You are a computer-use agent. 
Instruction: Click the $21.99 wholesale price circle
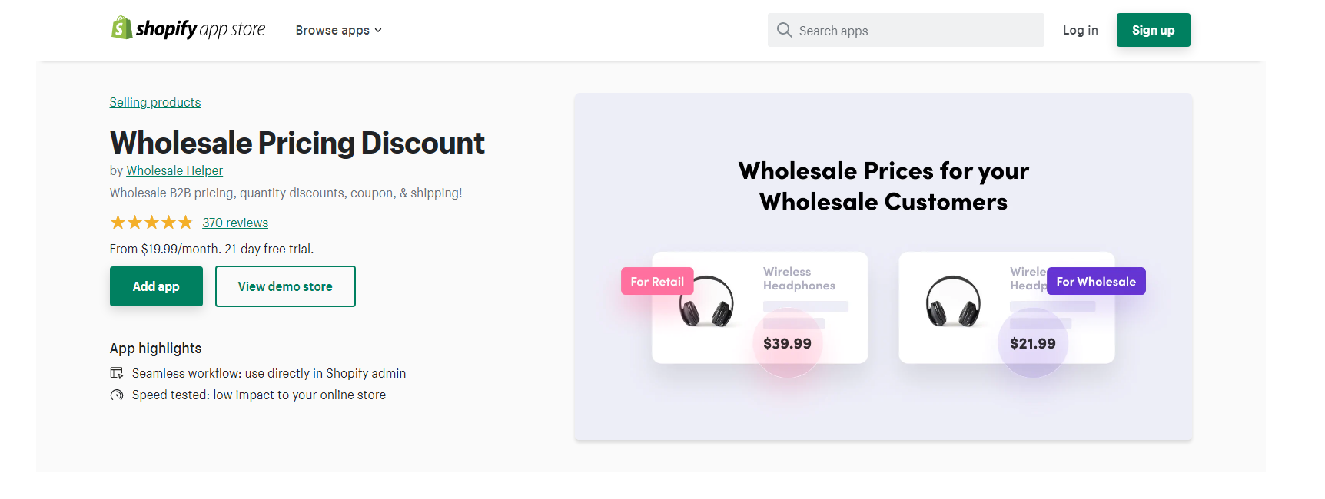pos(1033,343)
